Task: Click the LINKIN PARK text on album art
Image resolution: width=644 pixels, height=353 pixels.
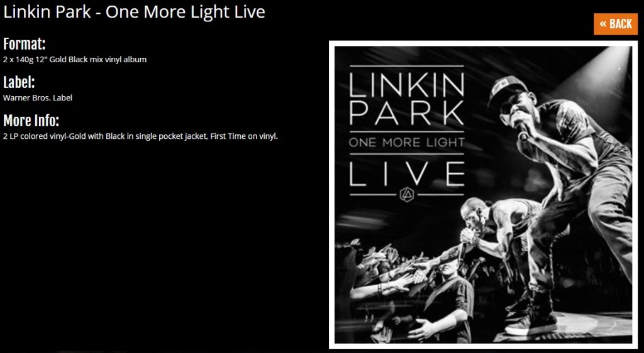Action: 407,99
